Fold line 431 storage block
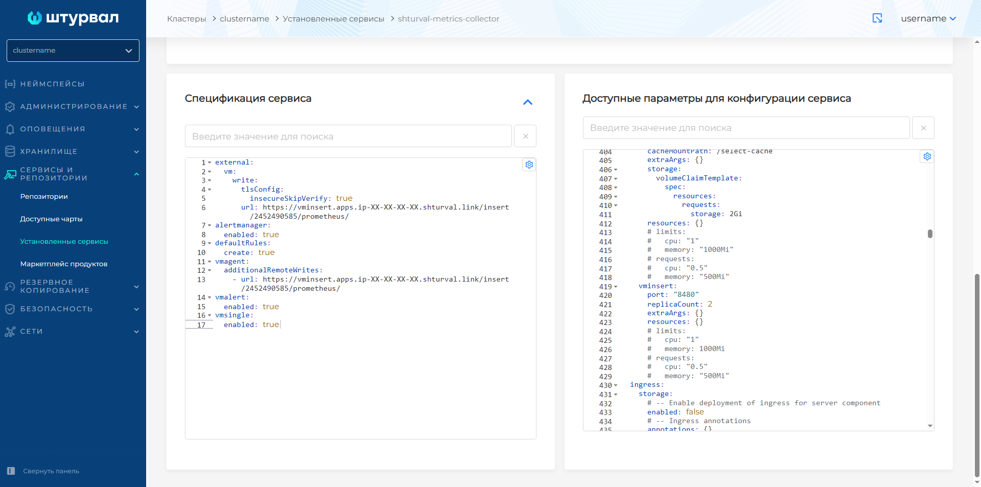This screenshot has height=487, width=981. 616,395
